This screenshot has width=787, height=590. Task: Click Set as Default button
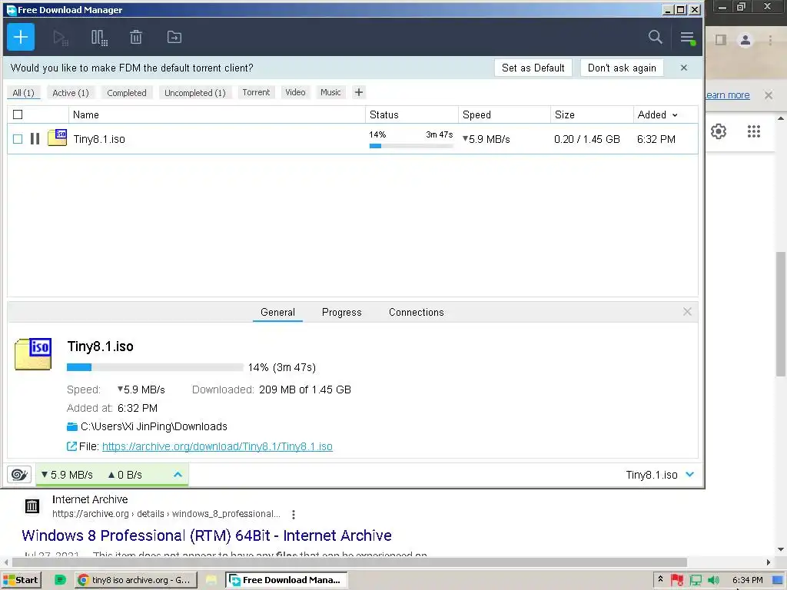point(533,68)
